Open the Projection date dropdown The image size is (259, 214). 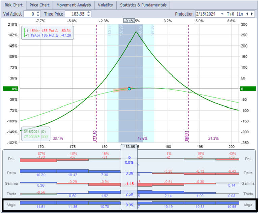(x=222, y=14)
